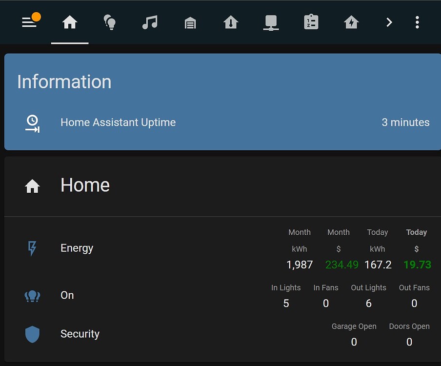
Task: Collapse the Home card header
Action: (85, 185)
